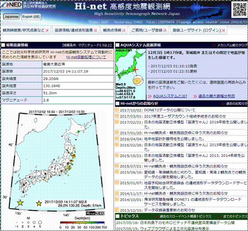Open the メカニズム解カタログ link
The image size is (248, 231).
point(232,45)
